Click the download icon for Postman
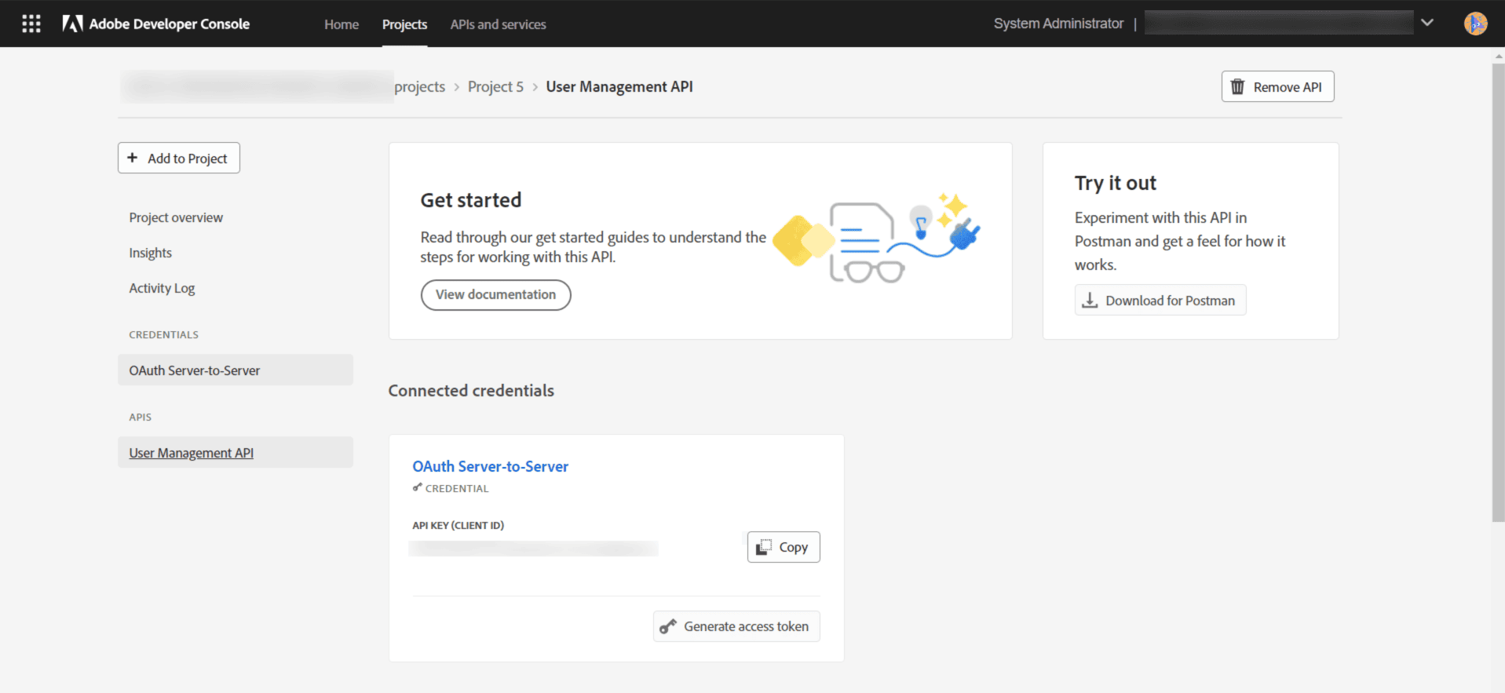 pyautogui.click(x=1090, y=301)
